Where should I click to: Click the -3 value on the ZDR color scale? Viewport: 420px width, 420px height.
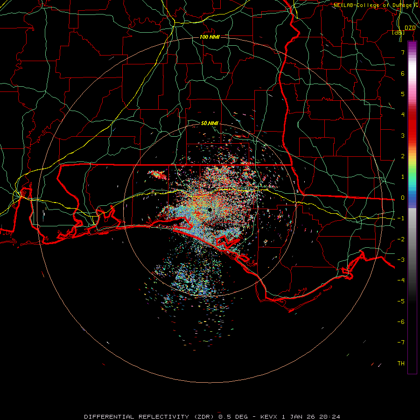(401, 260)
